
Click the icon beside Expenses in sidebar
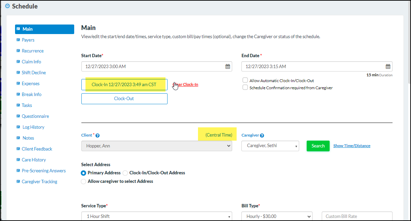[x=19, y=83]
